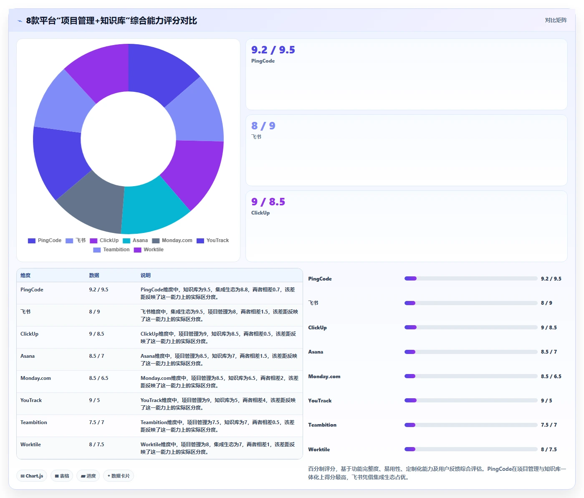
Task: Click the 8.5 / 7 table cell
Action: pyautogui.click(x=96, y=356)
